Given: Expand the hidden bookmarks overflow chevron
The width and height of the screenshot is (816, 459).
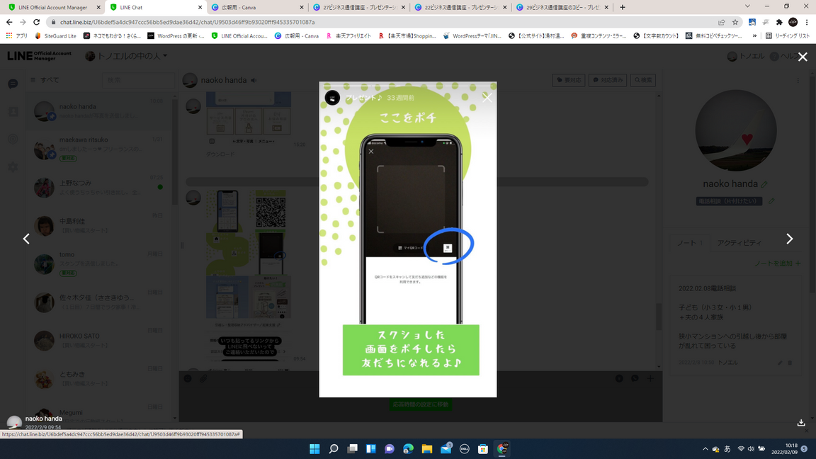Looking at the screenshot, I should click(x=754, y=35).
